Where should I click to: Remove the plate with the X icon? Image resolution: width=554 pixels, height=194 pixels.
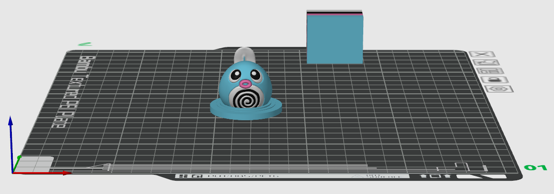click(x=482, y=55)
